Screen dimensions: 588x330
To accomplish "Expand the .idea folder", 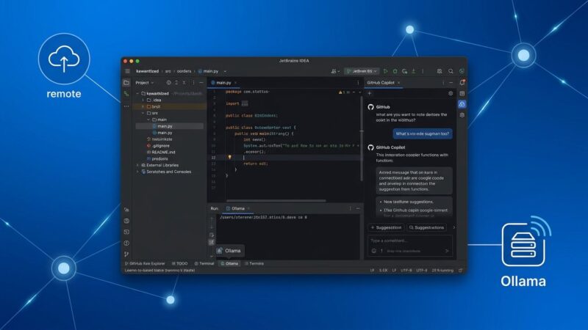I will [x=143, y=100].
